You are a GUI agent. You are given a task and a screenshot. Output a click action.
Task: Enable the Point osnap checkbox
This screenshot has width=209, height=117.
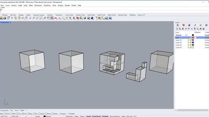click(x=5, y=114)
